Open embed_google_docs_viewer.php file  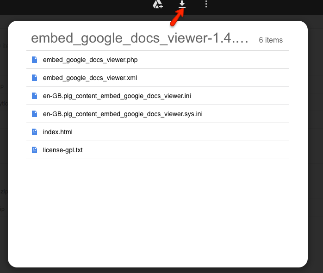158,60
